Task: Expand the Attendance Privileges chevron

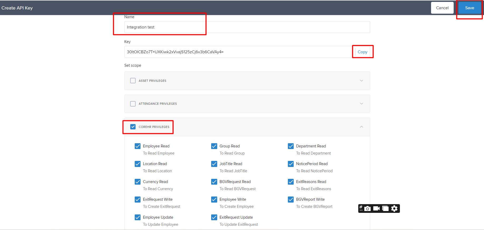Action: coord(361,104)
